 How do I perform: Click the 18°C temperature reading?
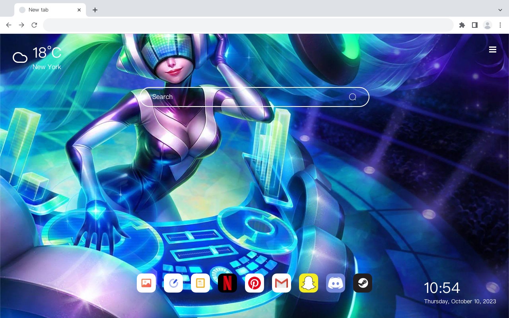click(x=47, y=53)
